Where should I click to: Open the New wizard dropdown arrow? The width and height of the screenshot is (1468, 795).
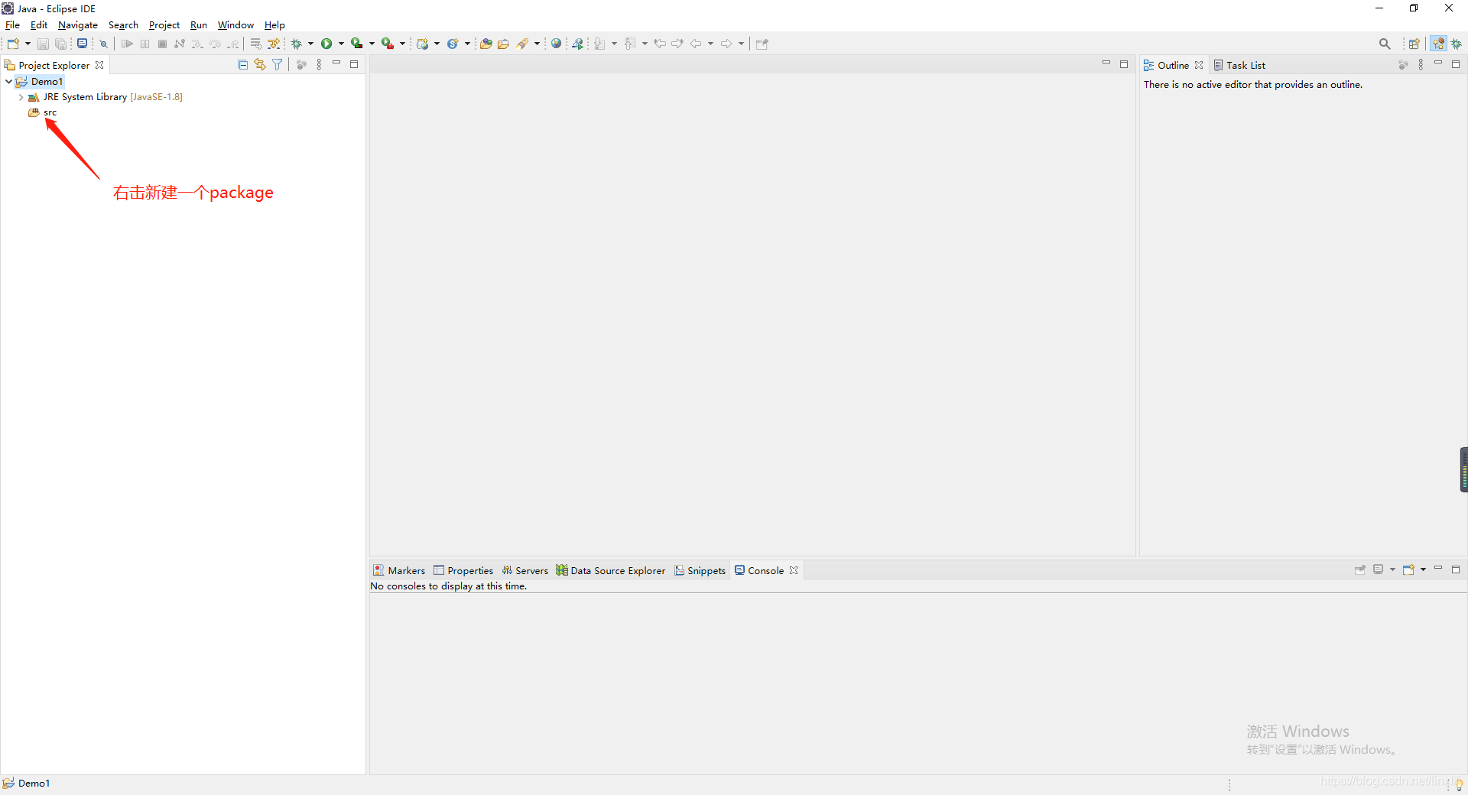pos(28,44)
